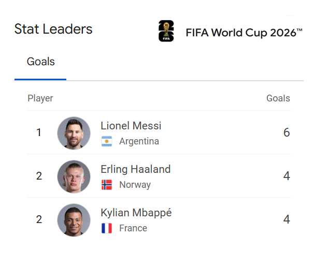Viewport: 315px width, 266px height.
Task: Click the Erling Haaland name link
Action: [x=136, y=169]
